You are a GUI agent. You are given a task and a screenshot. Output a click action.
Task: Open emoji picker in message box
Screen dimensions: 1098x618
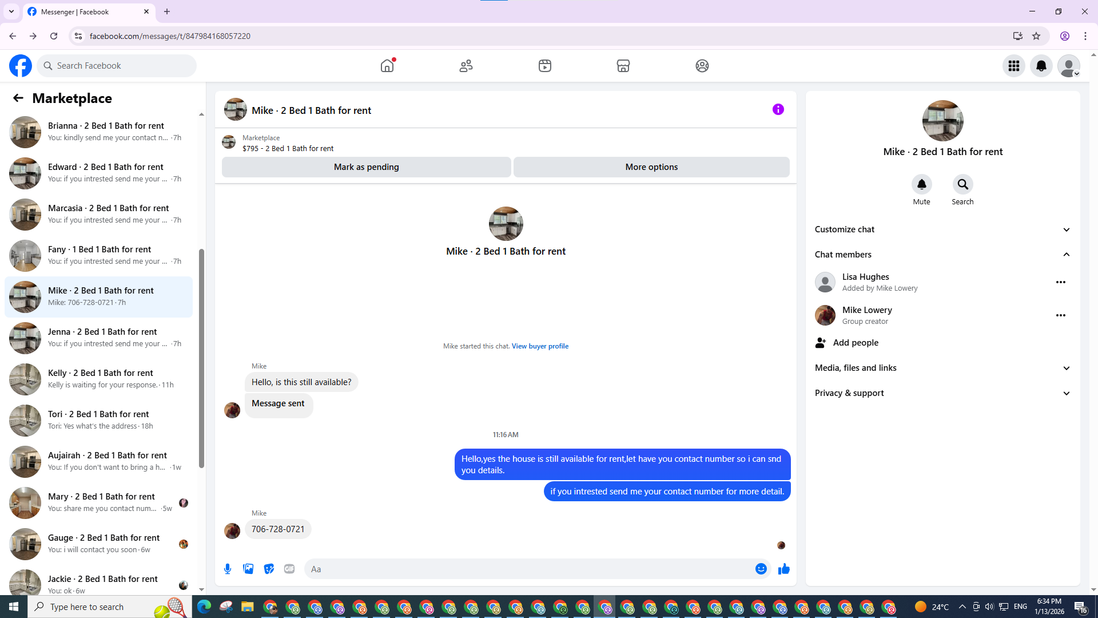761,569
